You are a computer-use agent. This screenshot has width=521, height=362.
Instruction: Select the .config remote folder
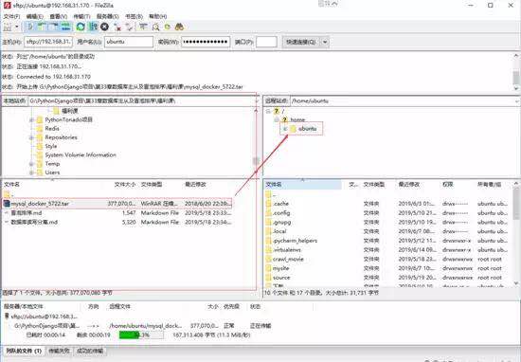[x=281, y=212]
